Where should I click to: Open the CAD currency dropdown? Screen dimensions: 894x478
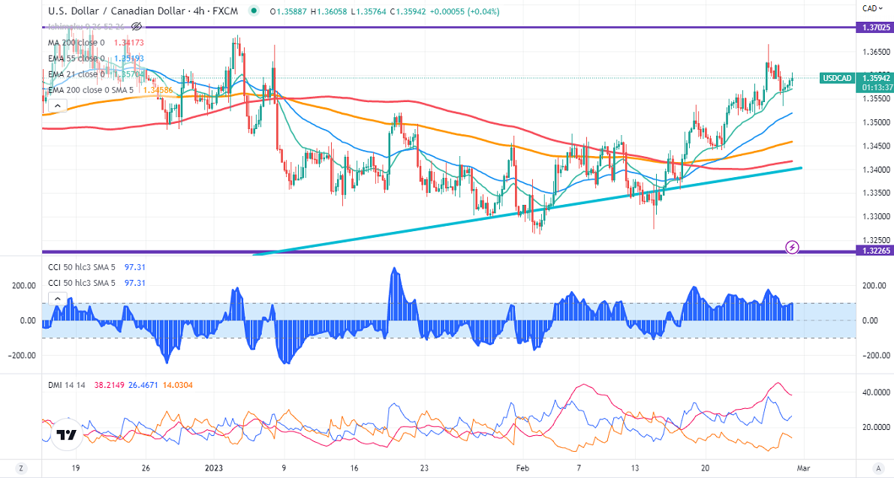click(871, 8)
